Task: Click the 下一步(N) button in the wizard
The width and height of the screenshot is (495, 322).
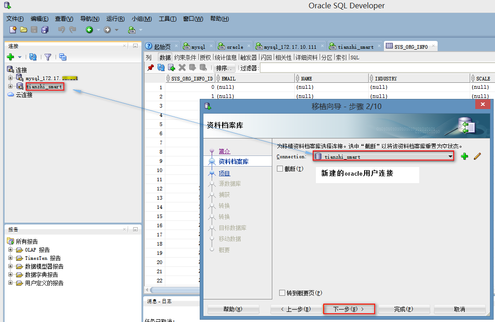Action: [x=349, y=309]
